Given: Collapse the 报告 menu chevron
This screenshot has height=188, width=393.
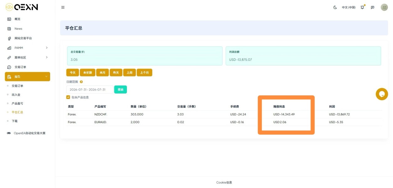Looking at the screenshot, I should (x=47, y=76).
